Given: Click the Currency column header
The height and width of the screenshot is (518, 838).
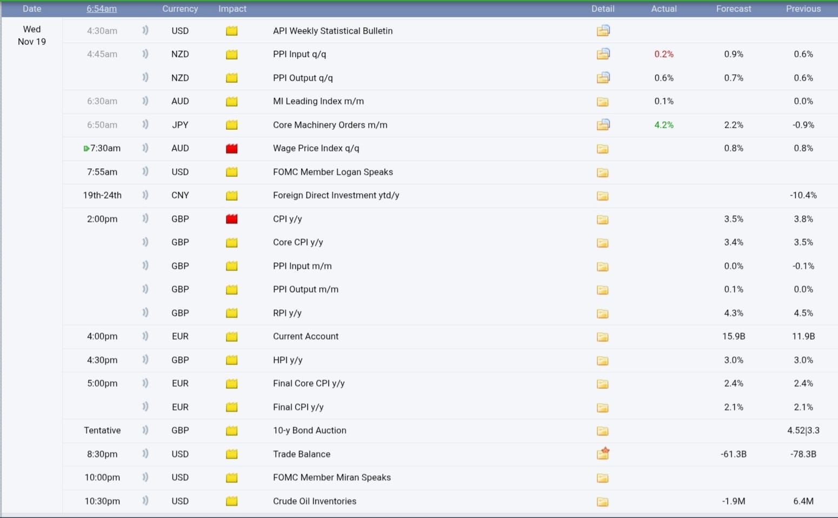Looking at the screenshot, I should coord(180,9).
